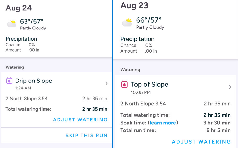
Task: Click the purple Drip on Slope schedule icon
Action: [x=9, y=81]
